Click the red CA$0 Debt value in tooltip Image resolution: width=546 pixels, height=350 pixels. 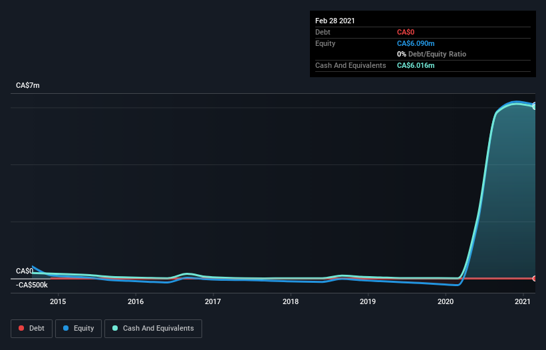pyautogui.click(x=406, y=32)
